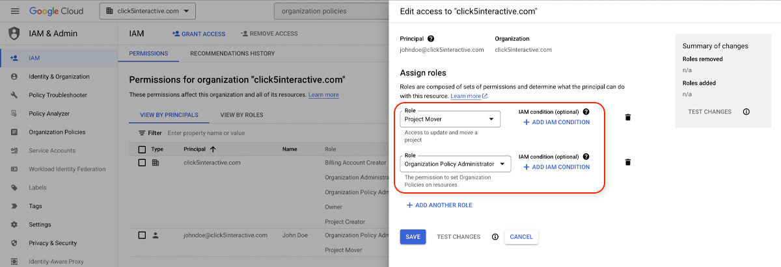
Task: Click the Cancel button
Action: pyautogui.click(x=521, y=237)
